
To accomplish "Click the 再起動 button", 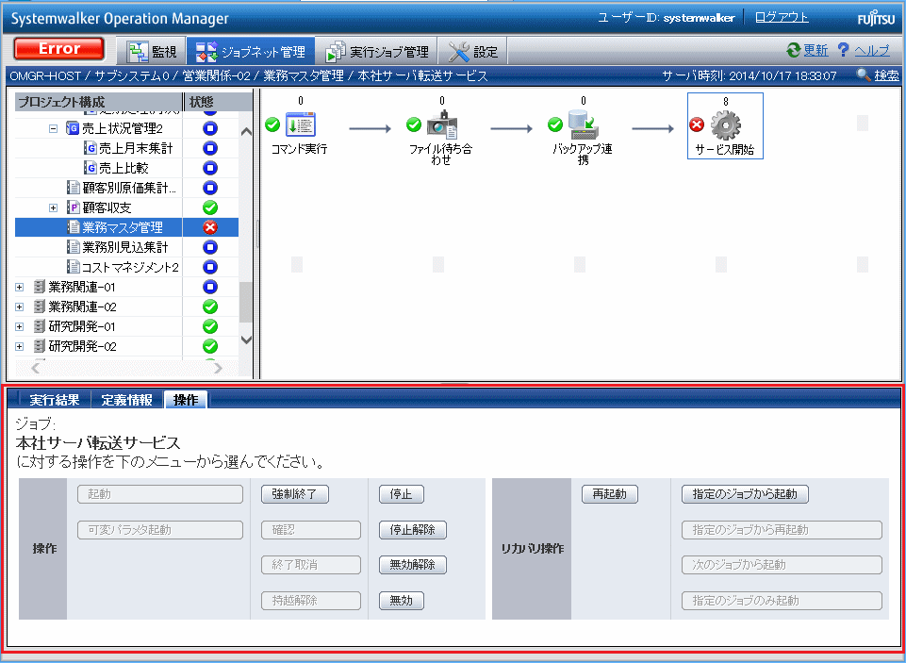I will pyautogui.click(x=610, y=494).
